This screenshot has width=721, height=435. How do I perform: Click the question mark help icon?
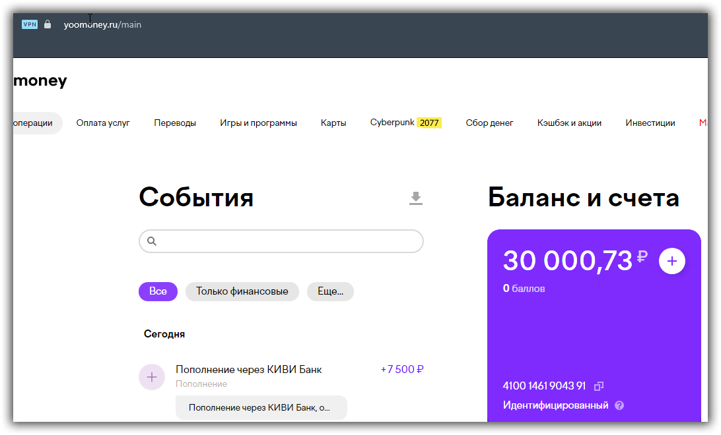click(x=619, y=405)
